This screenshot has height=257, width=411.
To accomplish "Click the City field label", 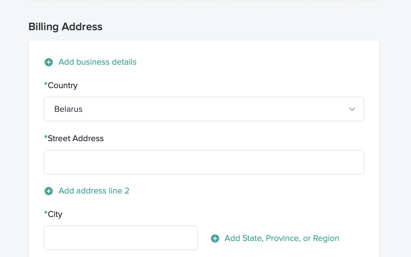I will coord(55,214).
